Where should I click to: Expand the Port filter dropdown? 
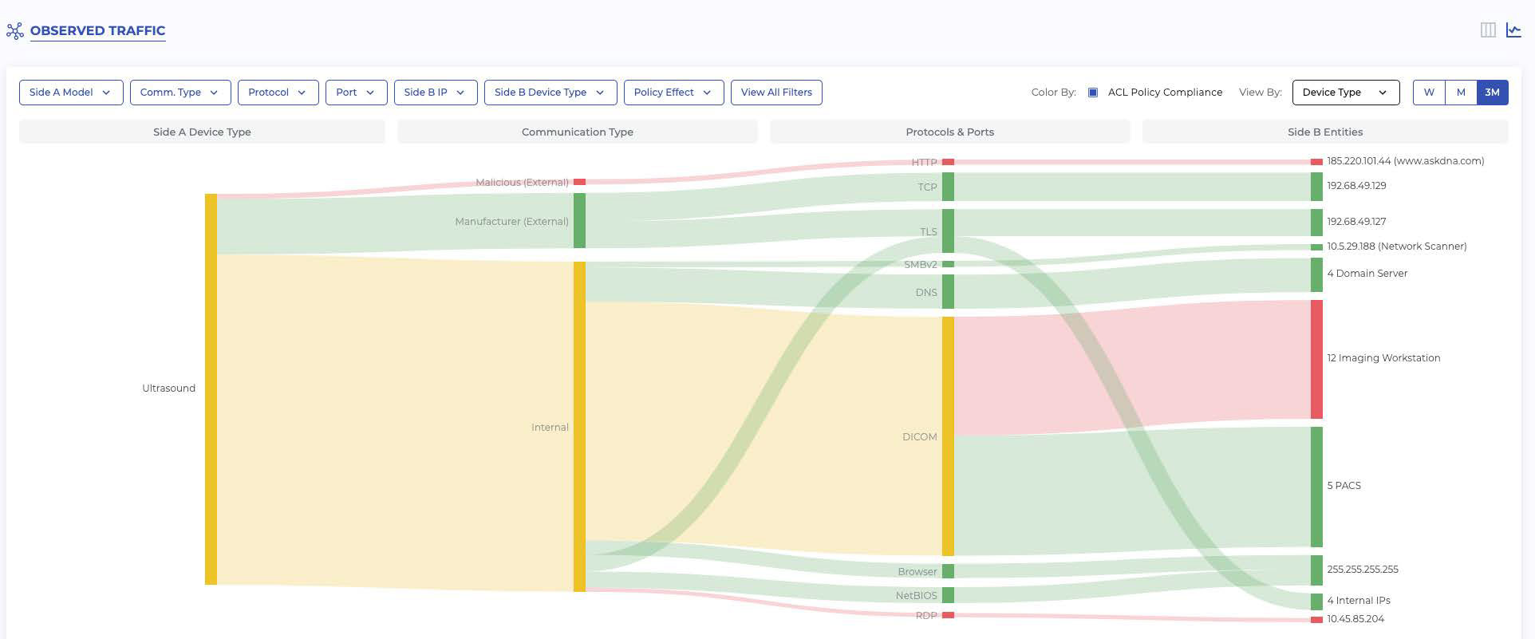click(357, 93)
